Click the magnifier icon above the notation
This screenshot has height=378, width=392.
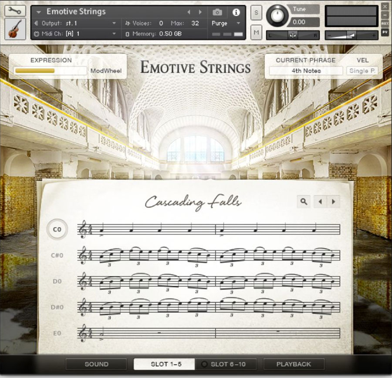click(304, 201)
